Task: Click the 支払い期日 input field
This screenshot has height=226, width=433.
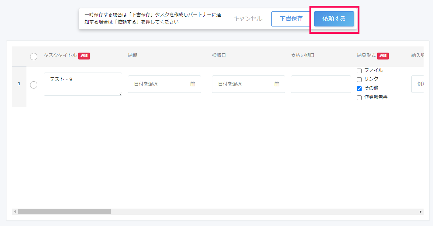Action: point(321,84)
